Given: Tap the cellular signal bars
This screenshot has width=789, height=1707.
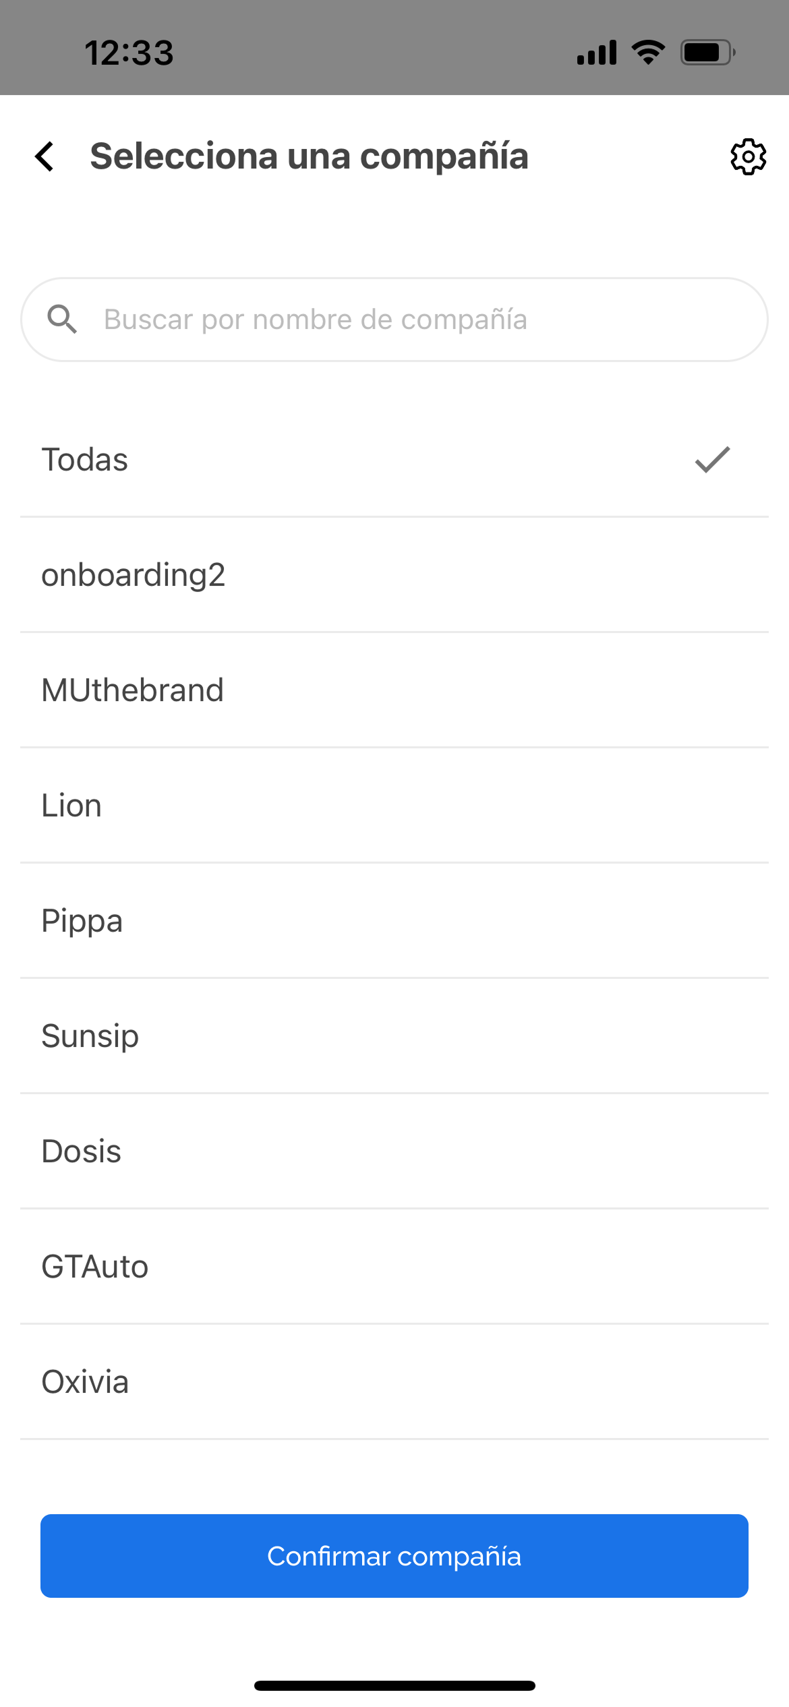Looking at the screenshot, I should [597, 52].
